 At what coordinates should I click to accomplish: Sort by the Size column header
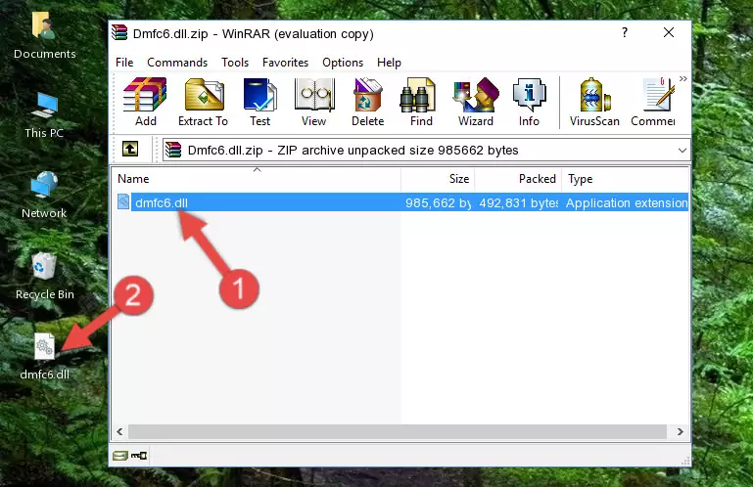438,179
